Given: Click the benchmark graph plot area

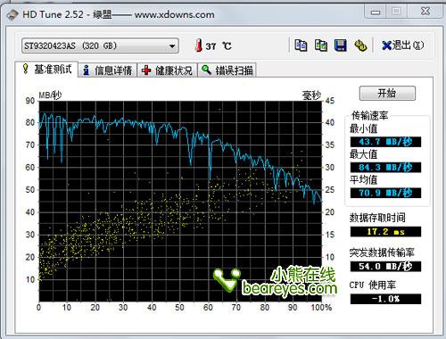Looking at the screenshot, I should (180, 201).
